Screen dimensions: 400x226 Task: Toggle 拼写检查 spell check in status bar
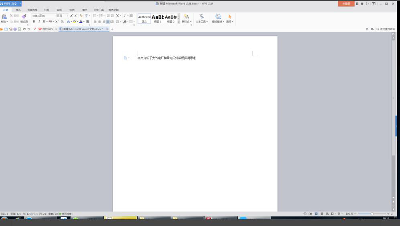[65, 214]
